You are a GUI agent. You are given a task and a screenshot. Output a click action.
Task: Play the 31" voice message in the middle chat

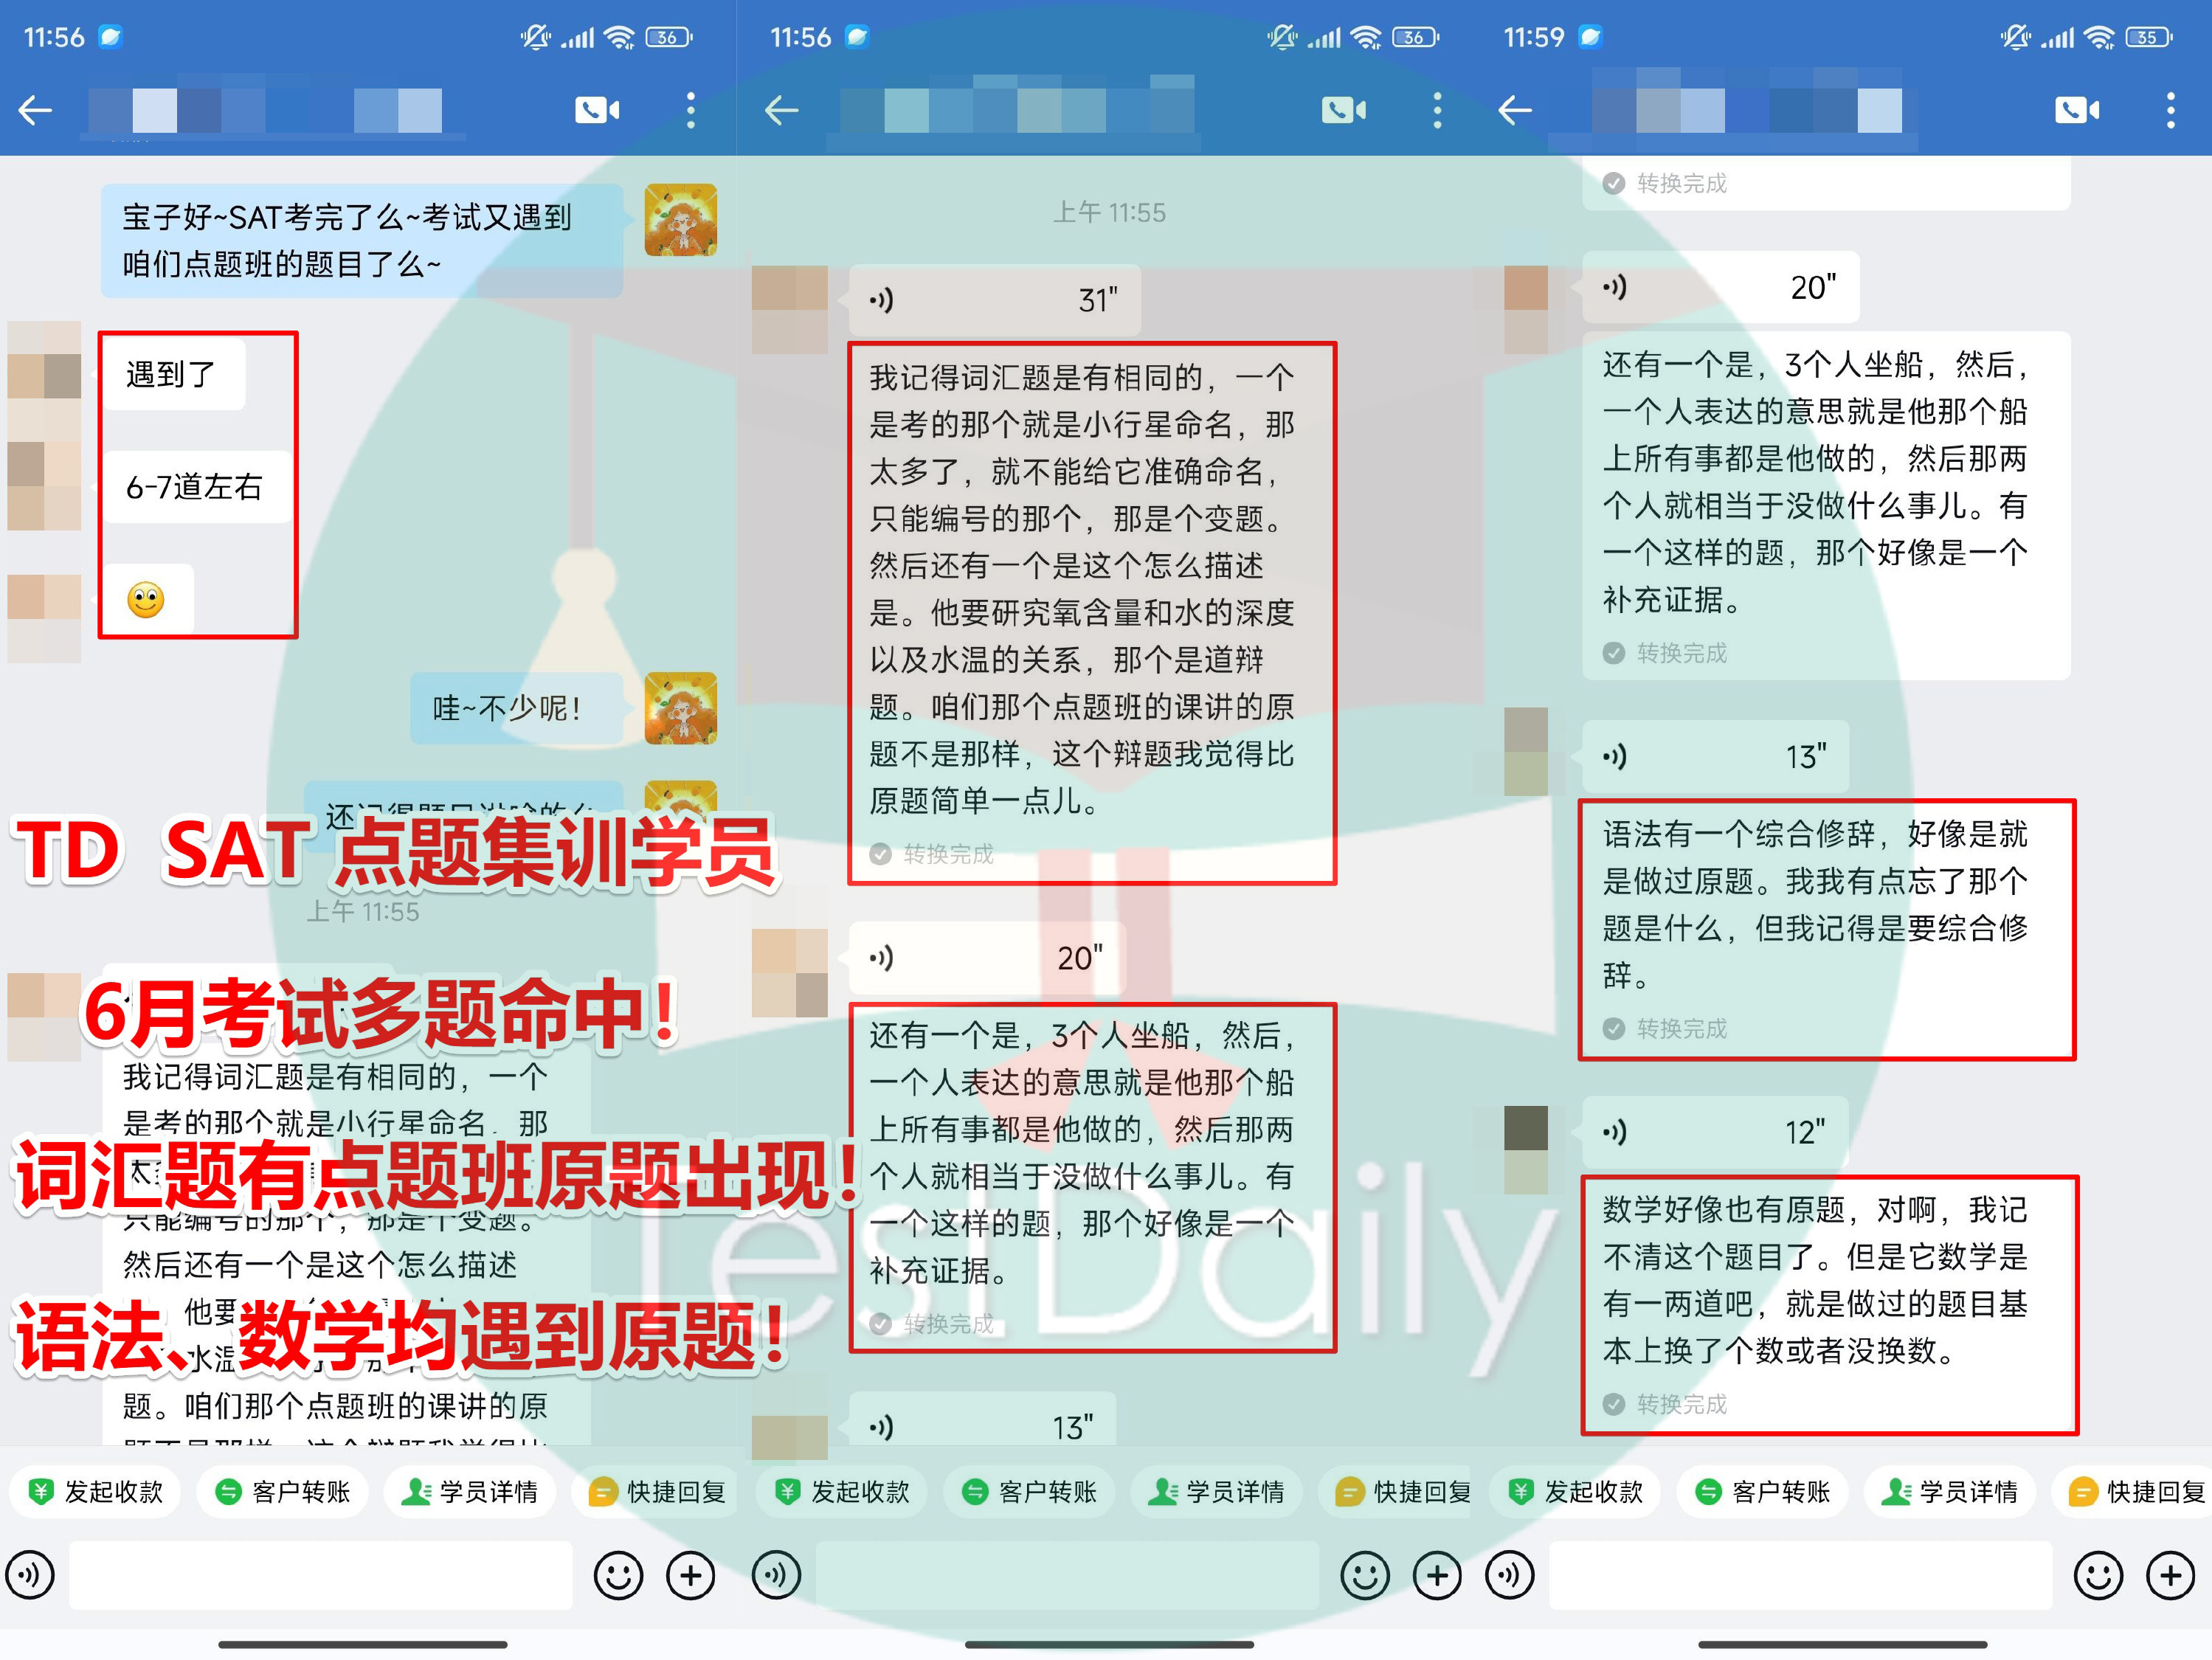tap(994, 299)
